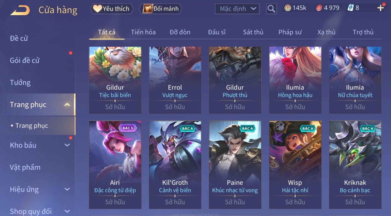Open Vật phẩm in the sidebar
The width and height of the screenshot is (391, 216).
(x=25, y=167)
